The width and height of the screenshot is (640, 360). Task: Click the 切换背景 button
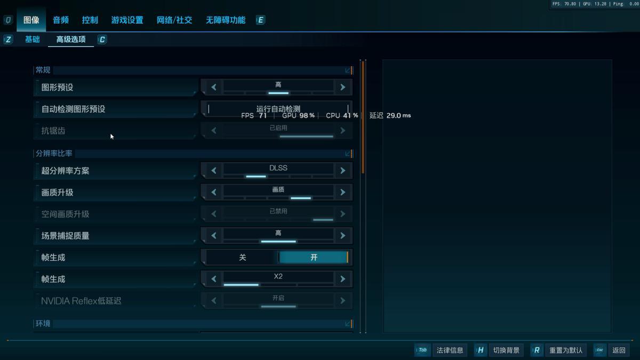click(506, 350)
